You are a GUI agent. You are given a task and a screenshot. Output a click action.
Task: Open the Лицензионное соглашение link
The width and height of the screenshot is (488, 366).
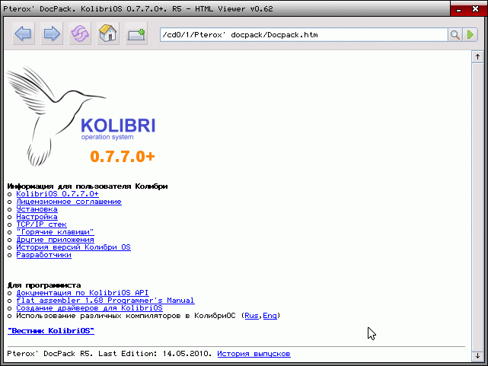pos(69,202)
